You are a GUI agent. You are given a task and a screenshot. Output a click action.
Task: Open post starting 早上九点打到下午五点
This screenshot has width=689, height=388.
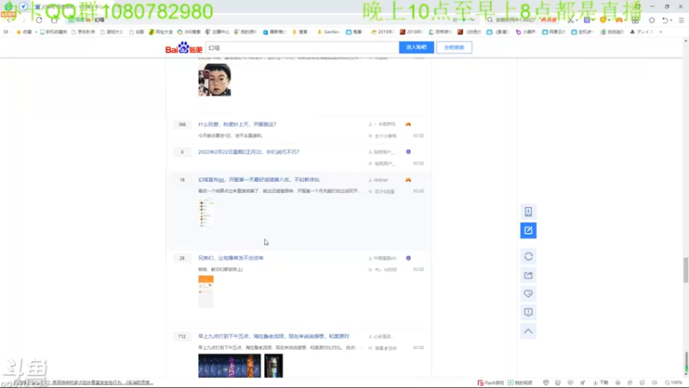273,336
